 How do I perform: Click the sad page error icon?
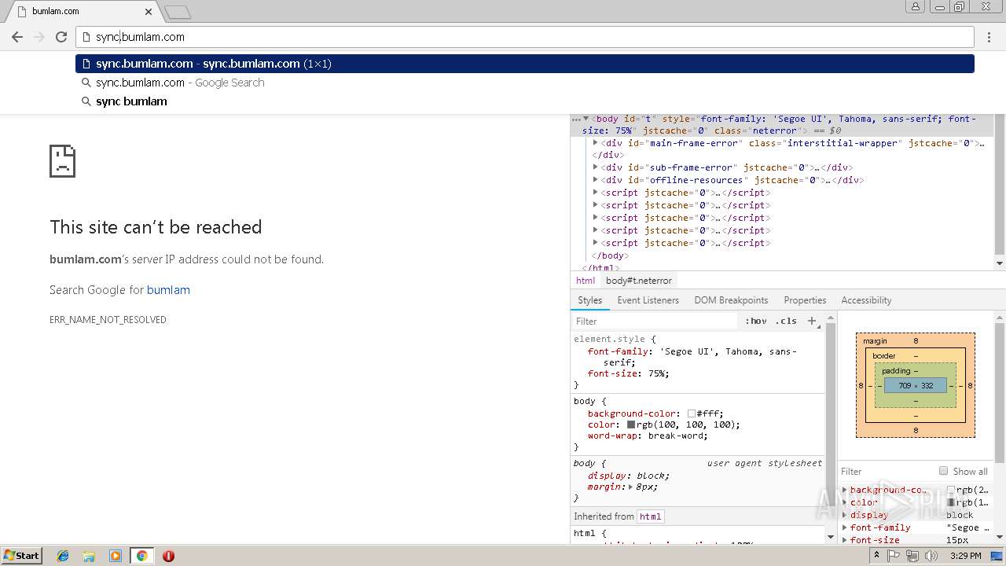point(63,161)
